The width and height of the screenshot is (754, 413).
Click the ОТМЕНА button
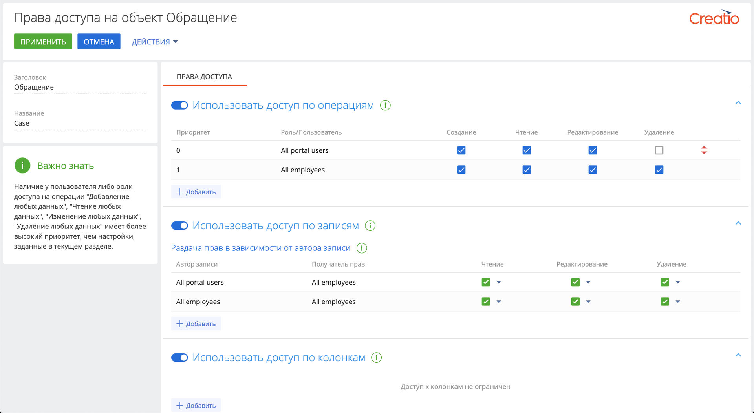(x=99, y=42)
